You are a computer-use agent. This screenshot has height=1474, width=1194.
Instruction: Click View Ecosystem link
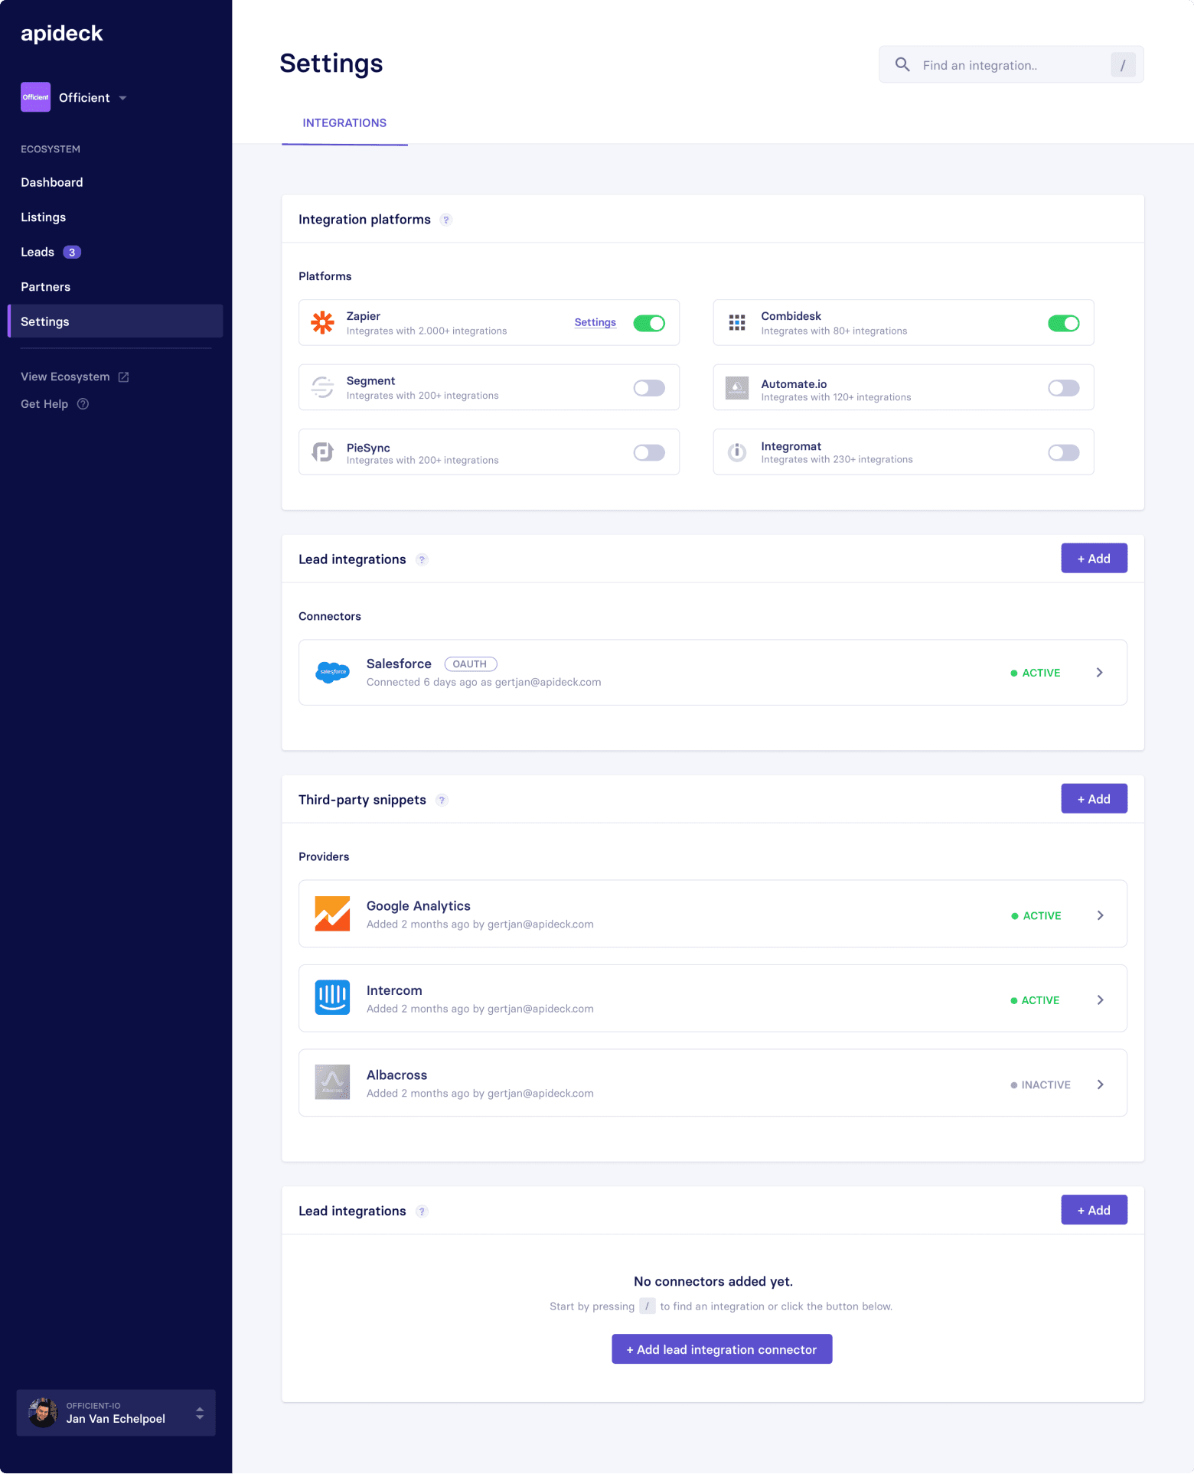(x=65, y=377)
